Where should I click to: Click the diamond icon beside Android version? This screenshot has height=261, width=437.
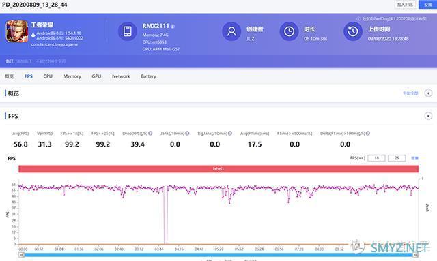tap(33, 35)
